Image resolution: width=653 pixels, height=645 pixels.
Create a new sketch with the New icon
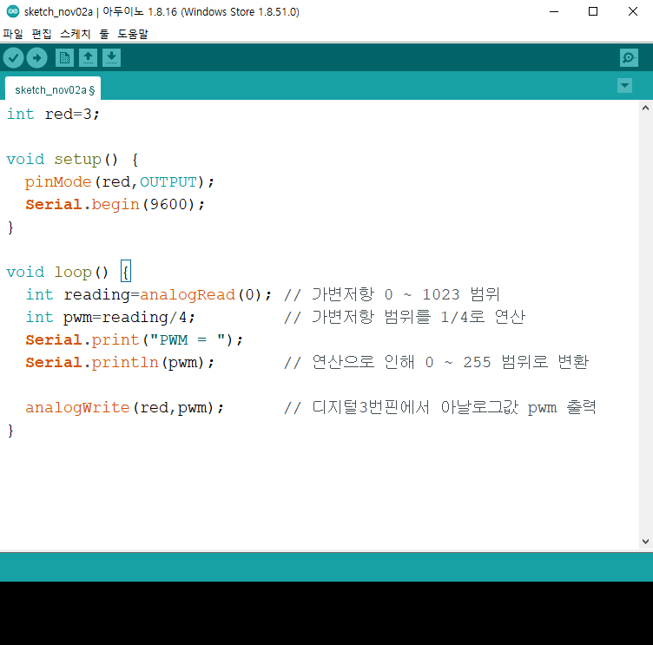point(64,58)
